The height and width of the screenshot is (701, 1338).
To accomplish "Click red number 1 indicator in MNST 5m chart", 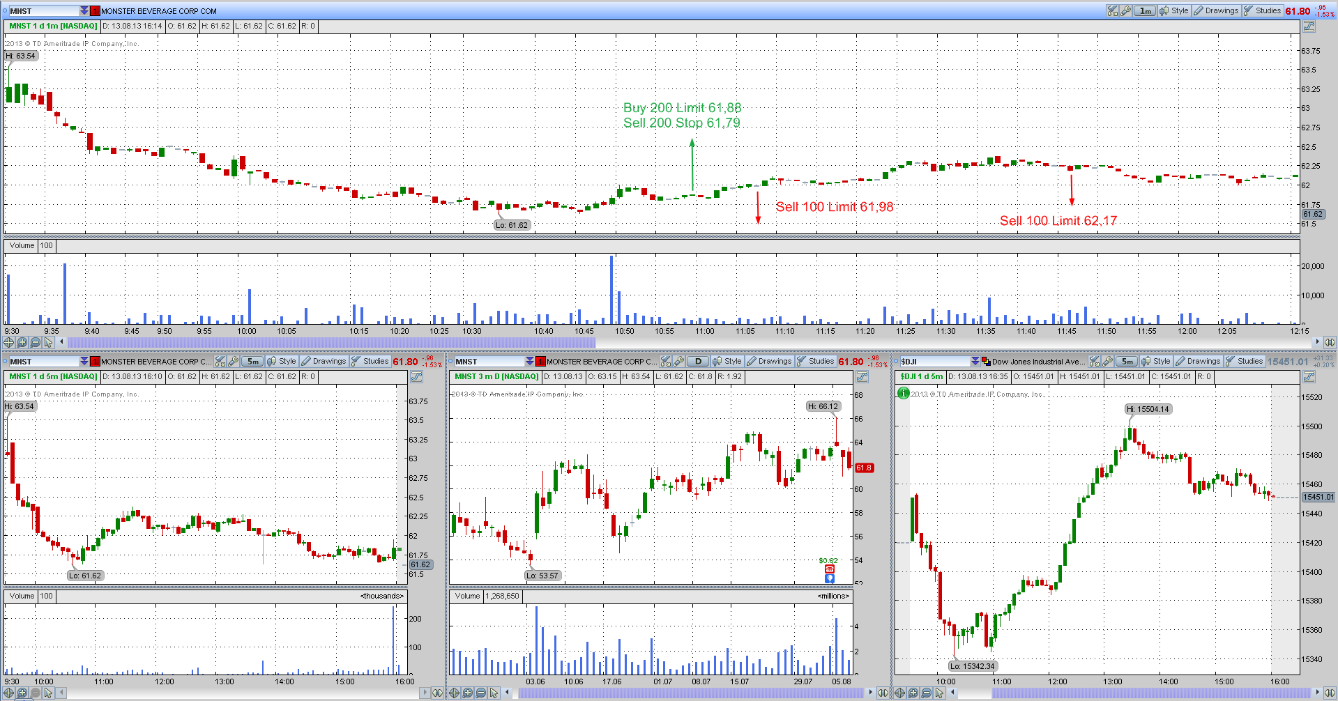I will pos(96,362).
